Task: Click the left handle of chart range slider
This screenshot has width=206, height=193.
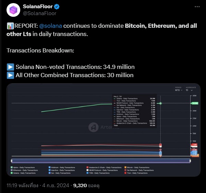Action: pyautogui.click(x=12, y=161)
